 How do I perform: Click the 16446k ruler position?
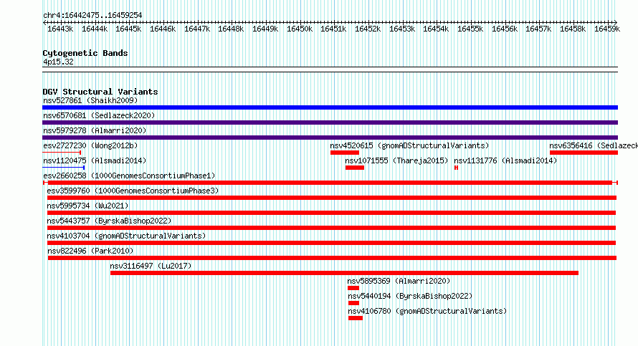[x=163, y=29]
